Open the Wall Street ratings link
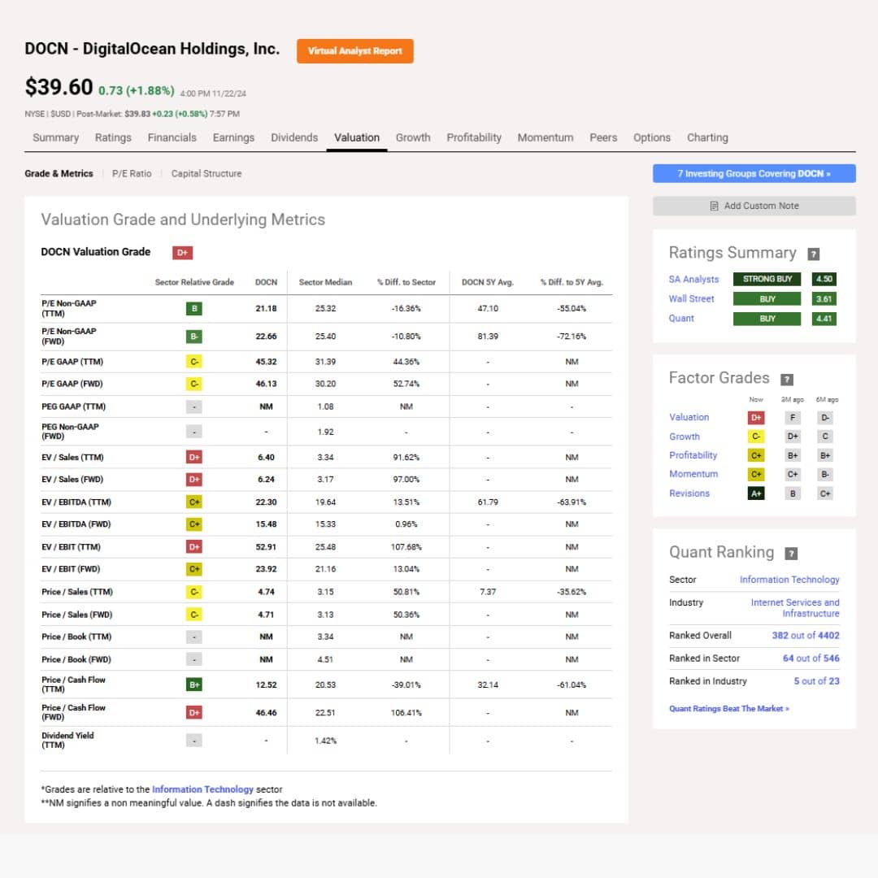878x878 pixels. coord(691,299)
